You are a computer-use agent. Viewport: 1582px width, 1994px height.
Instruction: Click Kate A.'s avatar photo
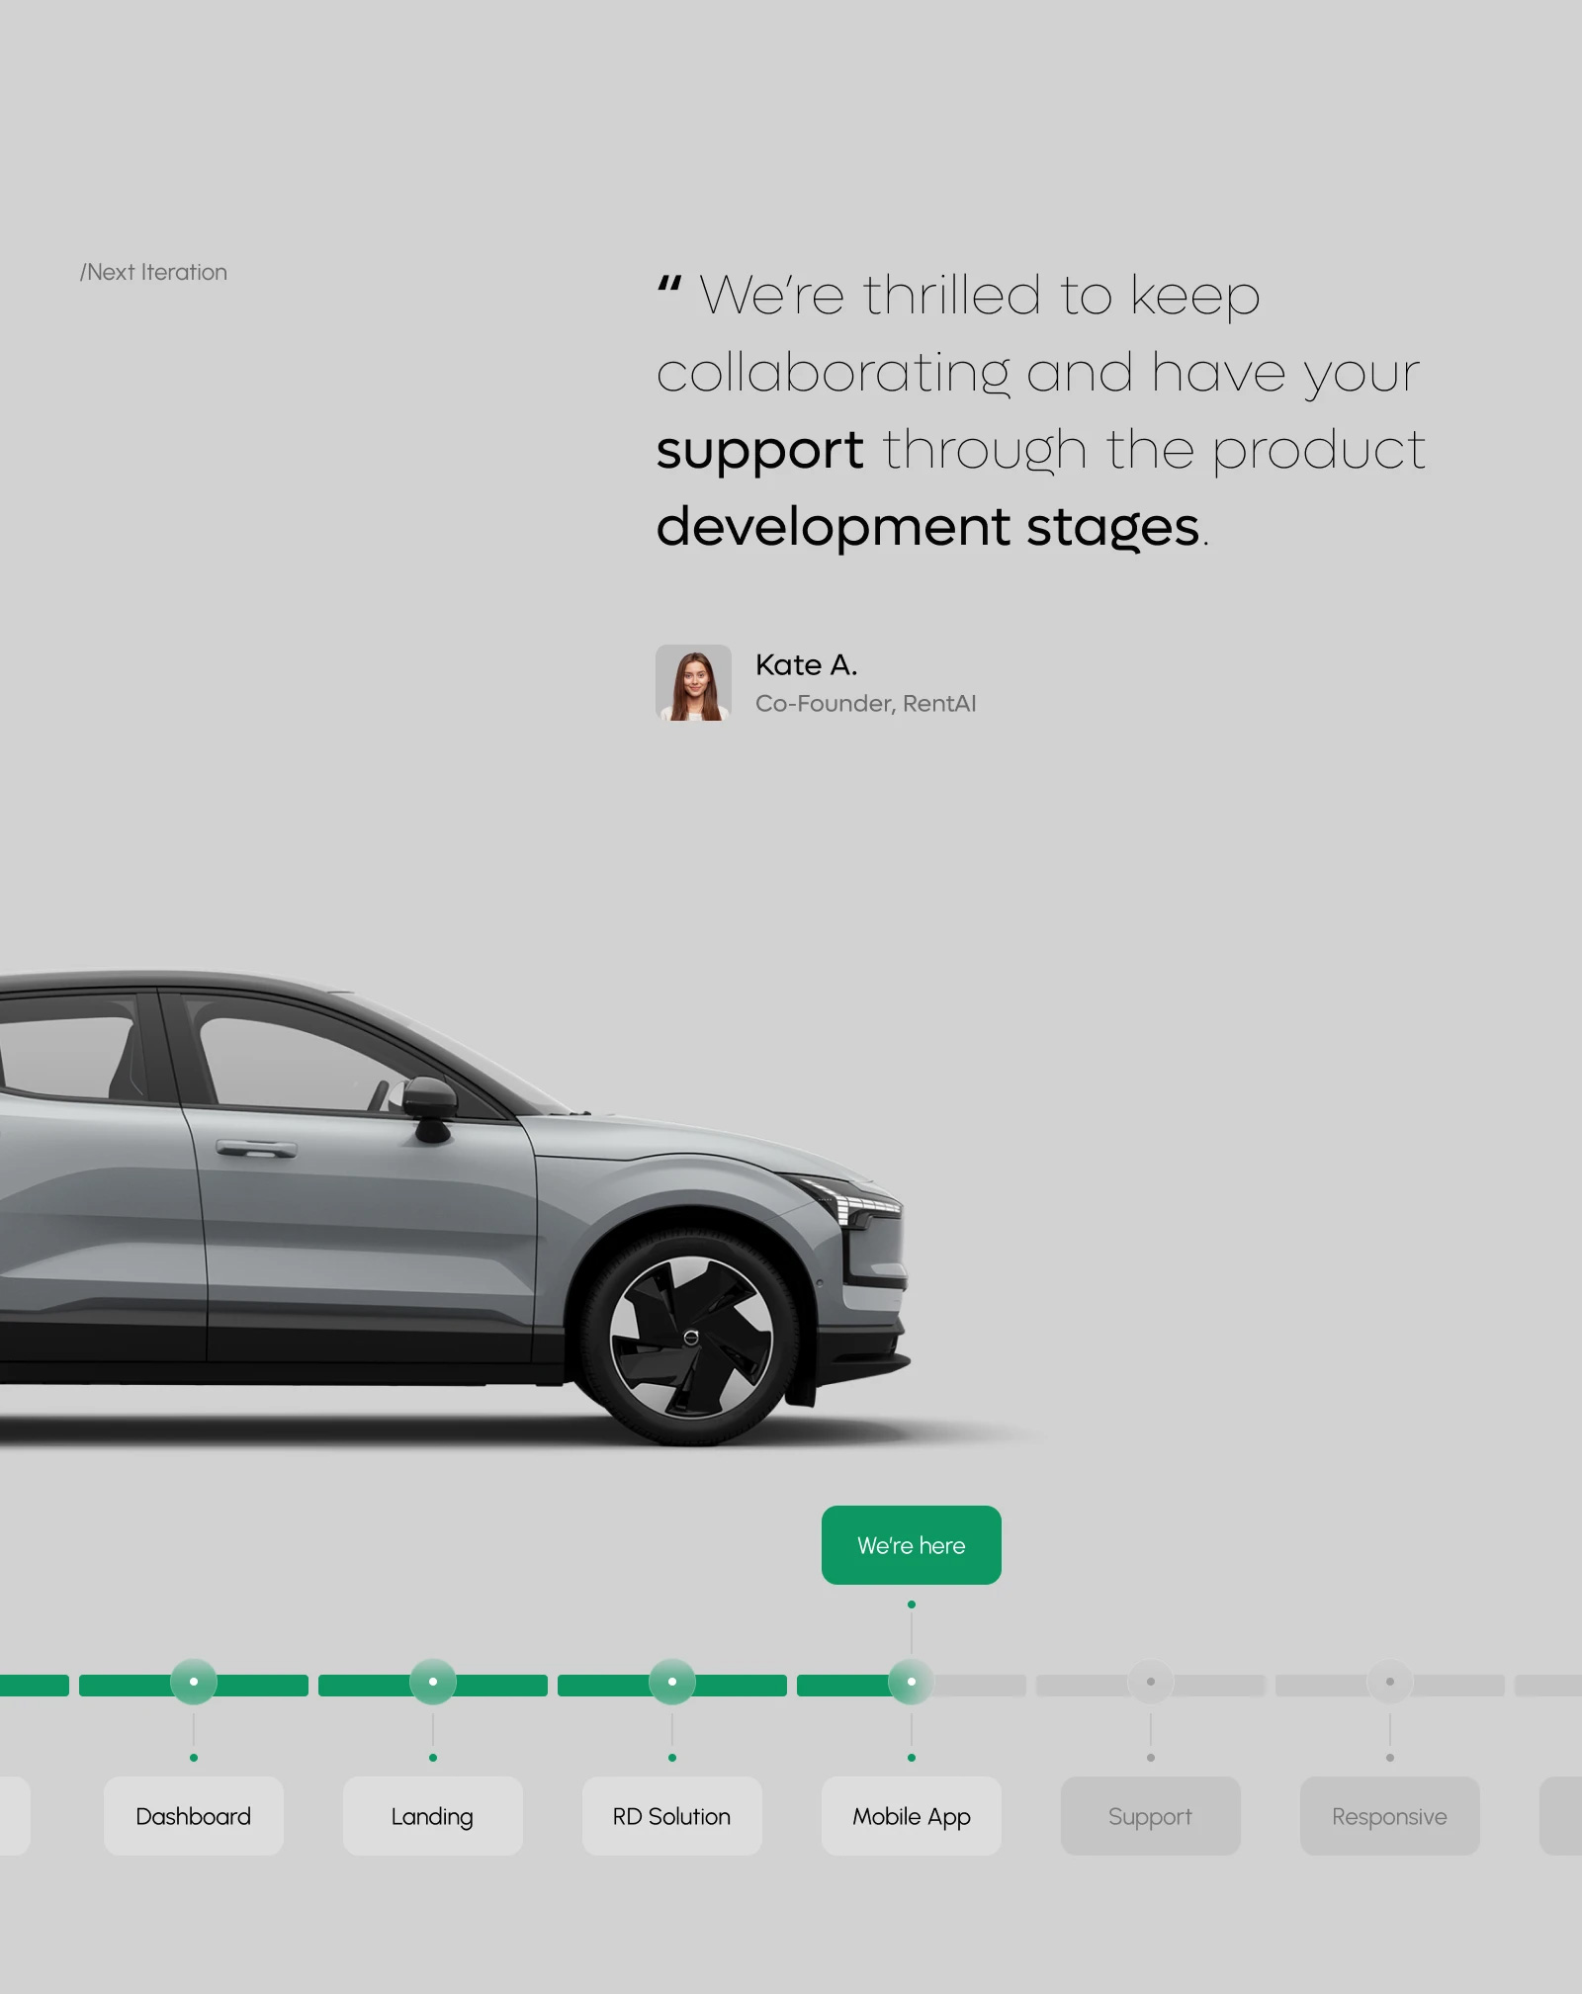coord(693,683)
